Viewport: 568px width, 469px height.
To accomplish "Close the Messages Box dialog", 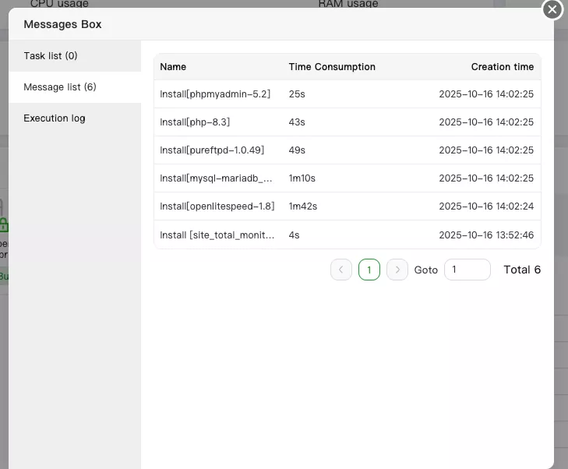I will [552, 9].
